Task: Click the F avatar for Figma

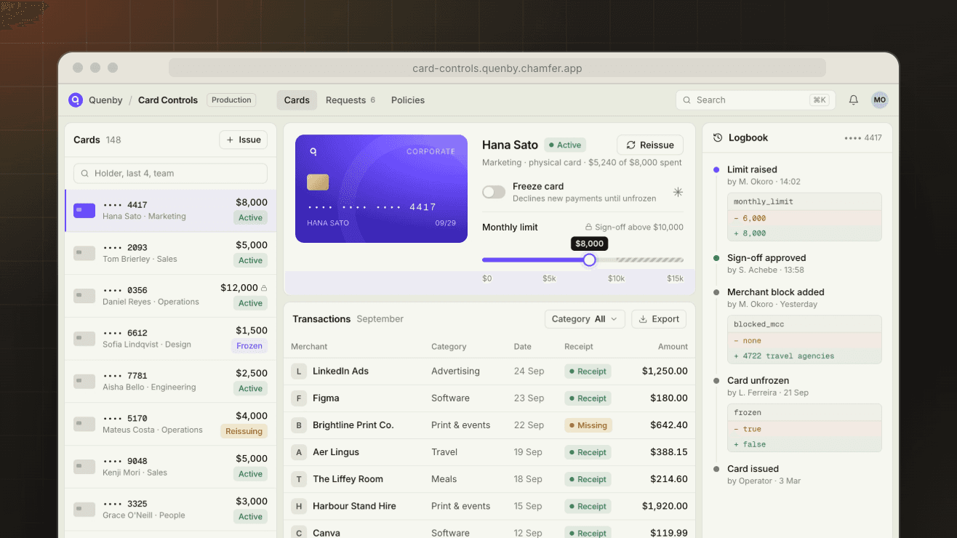Action: point(298,398)
